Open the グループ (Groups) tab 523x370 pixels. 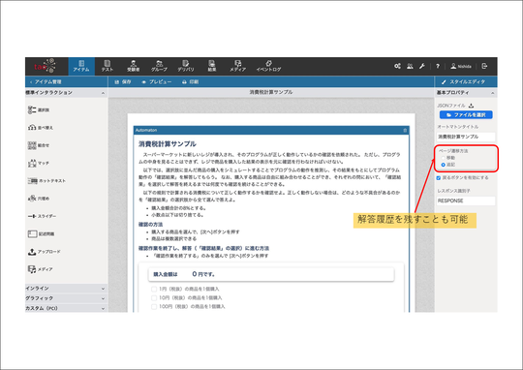(159, 66)
